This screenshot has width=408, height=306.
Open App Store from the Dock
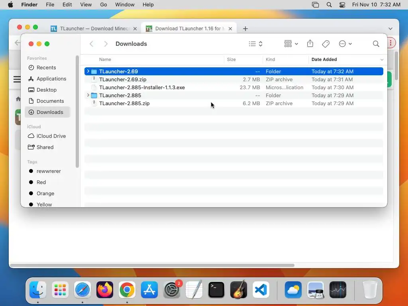click(149, 290)
